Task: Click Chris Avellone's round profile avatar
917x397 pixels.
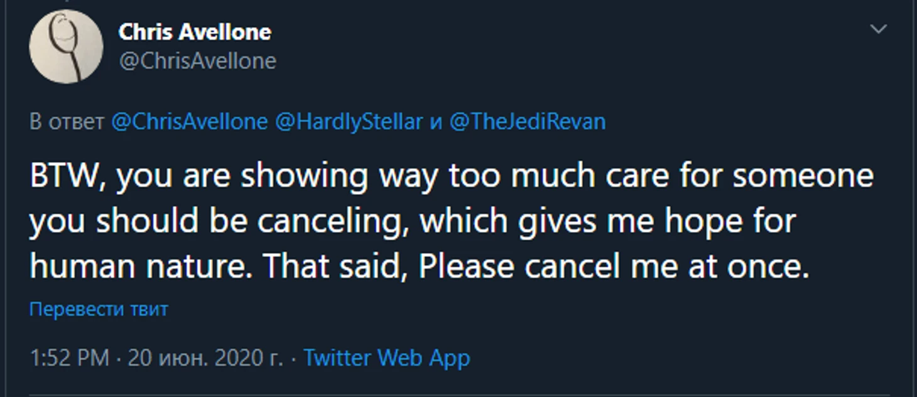Action: 66,46
